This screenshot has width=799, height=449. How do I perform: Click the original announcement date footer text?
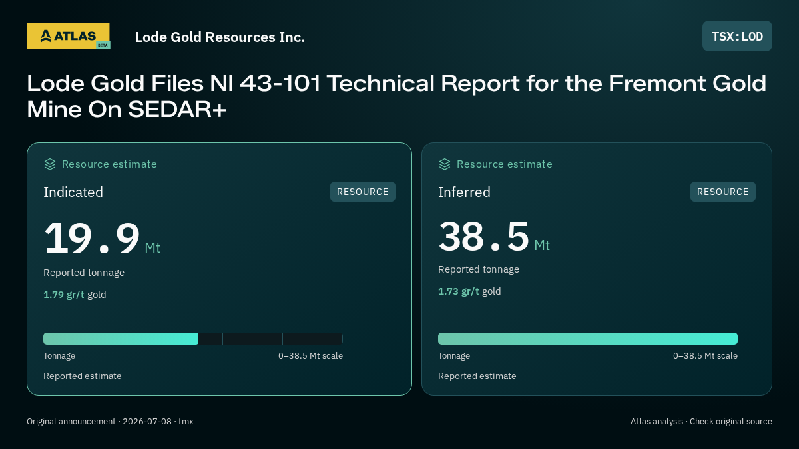pos(110,422)
